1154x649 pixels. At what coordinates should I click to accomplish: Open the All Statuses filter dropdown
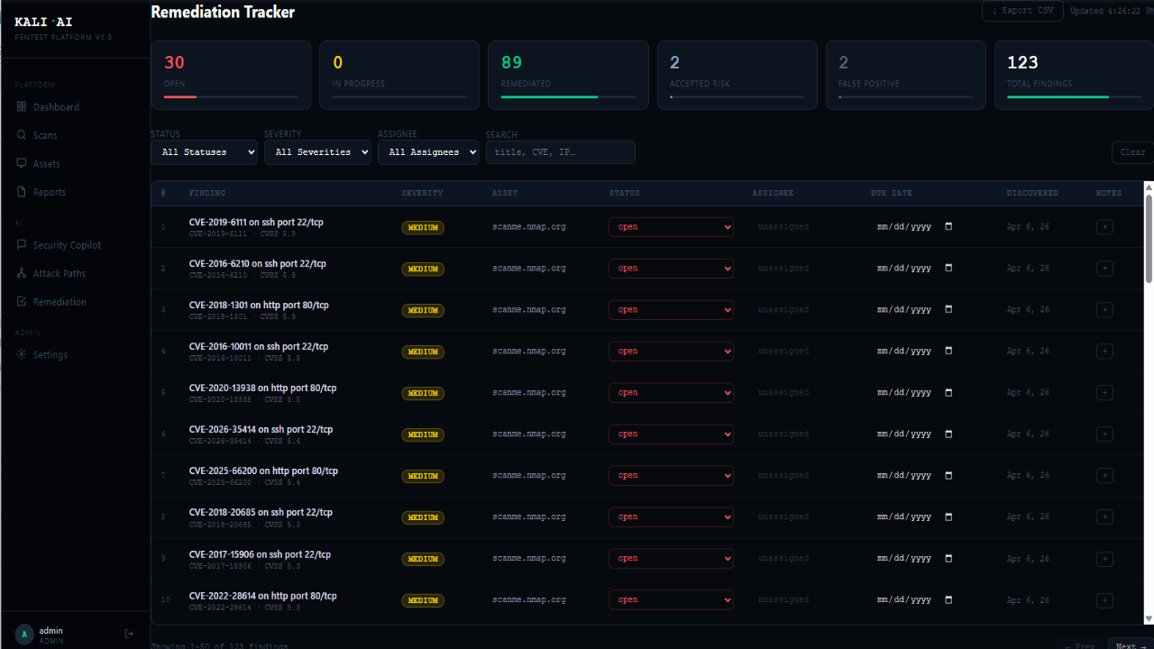click(204, 152)
